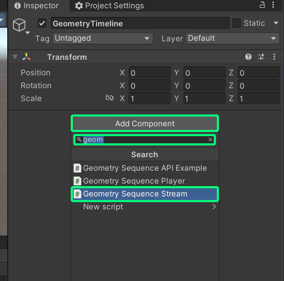284x281 pixels.
Task: Click the search magnifier icon
Action: pyautogui.click(x=79, y=139)
